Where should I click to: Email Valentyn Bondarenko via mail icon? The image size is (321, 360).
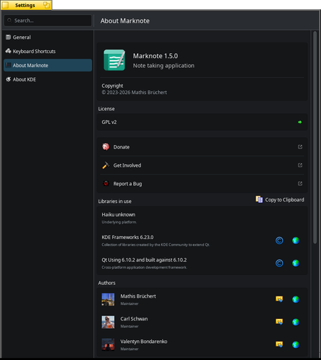[x=279, y=344]
